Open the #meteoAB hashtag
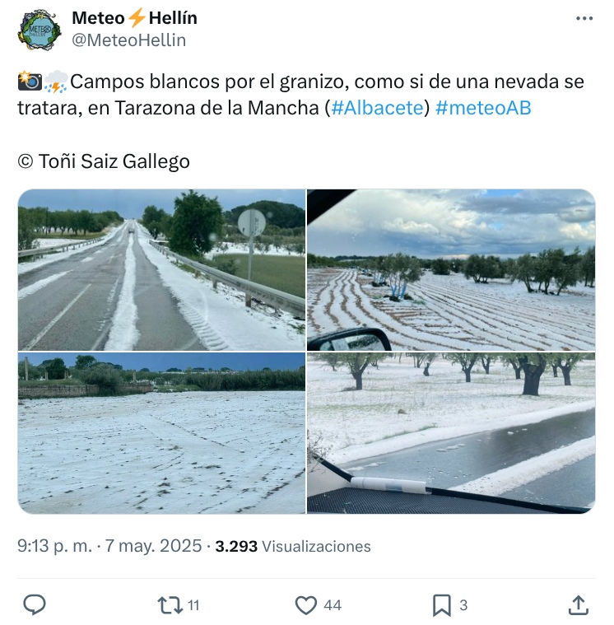614x625 pixels. click(483, 108)
